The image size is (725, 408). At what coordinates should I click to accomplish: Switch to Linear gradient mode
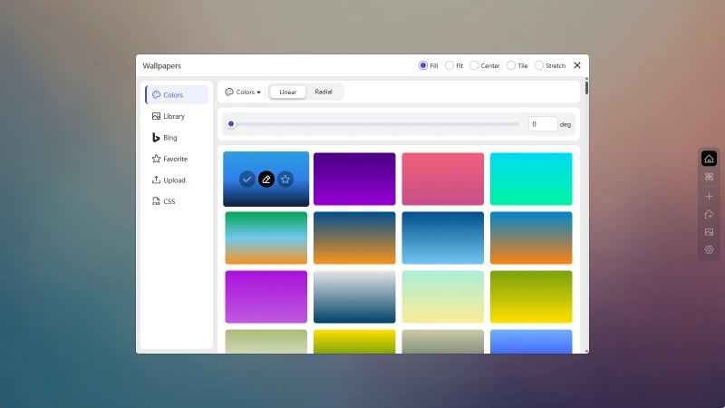click(287, 92)
